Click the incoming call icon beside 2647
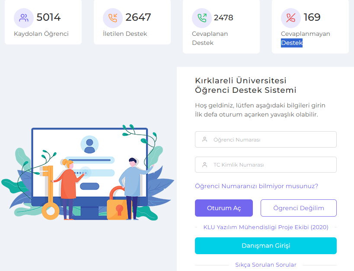This screenshot has width=354, height=271. click(x=113, y=18)
